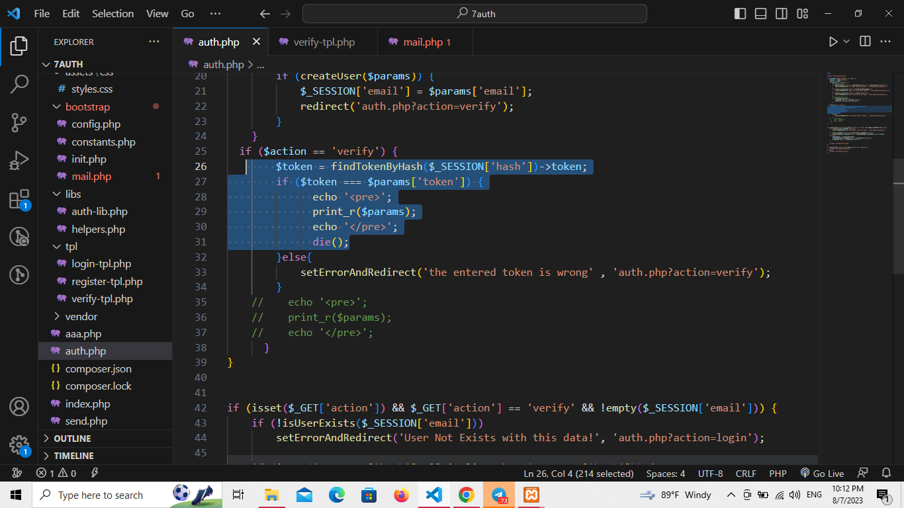Expand the OUTLINE section
This screenshot has height=508, width=904.
click(106, 439)
